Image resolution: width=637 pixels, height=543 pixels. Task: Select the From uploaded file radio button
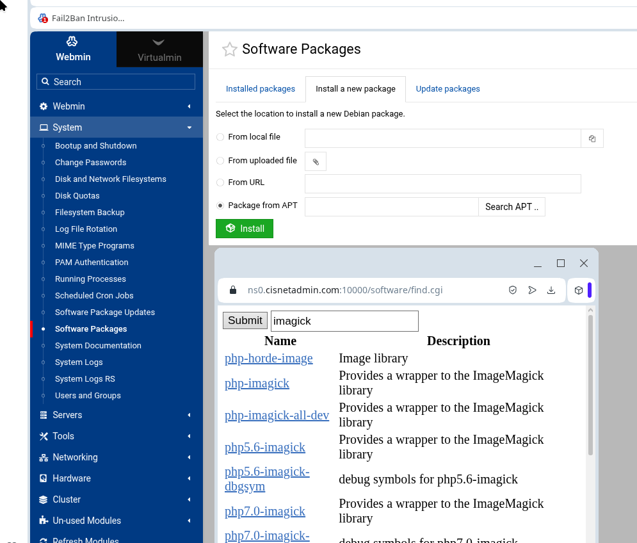(220, 161)
